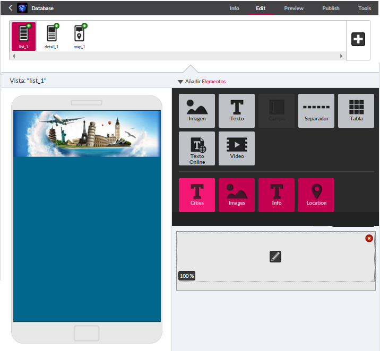
Task: Switch to the Publish tab
Action: pos(331,8)
